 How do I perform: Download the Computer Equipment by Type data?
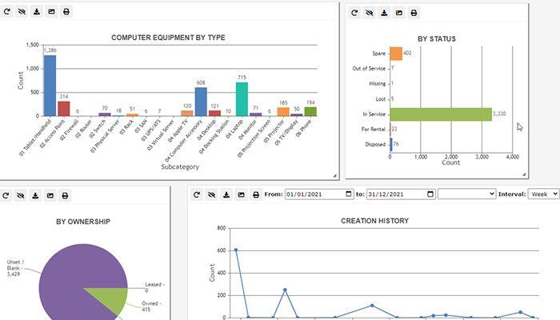point(37,12)
